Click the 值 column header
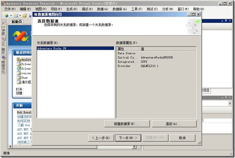 point(158,49)
